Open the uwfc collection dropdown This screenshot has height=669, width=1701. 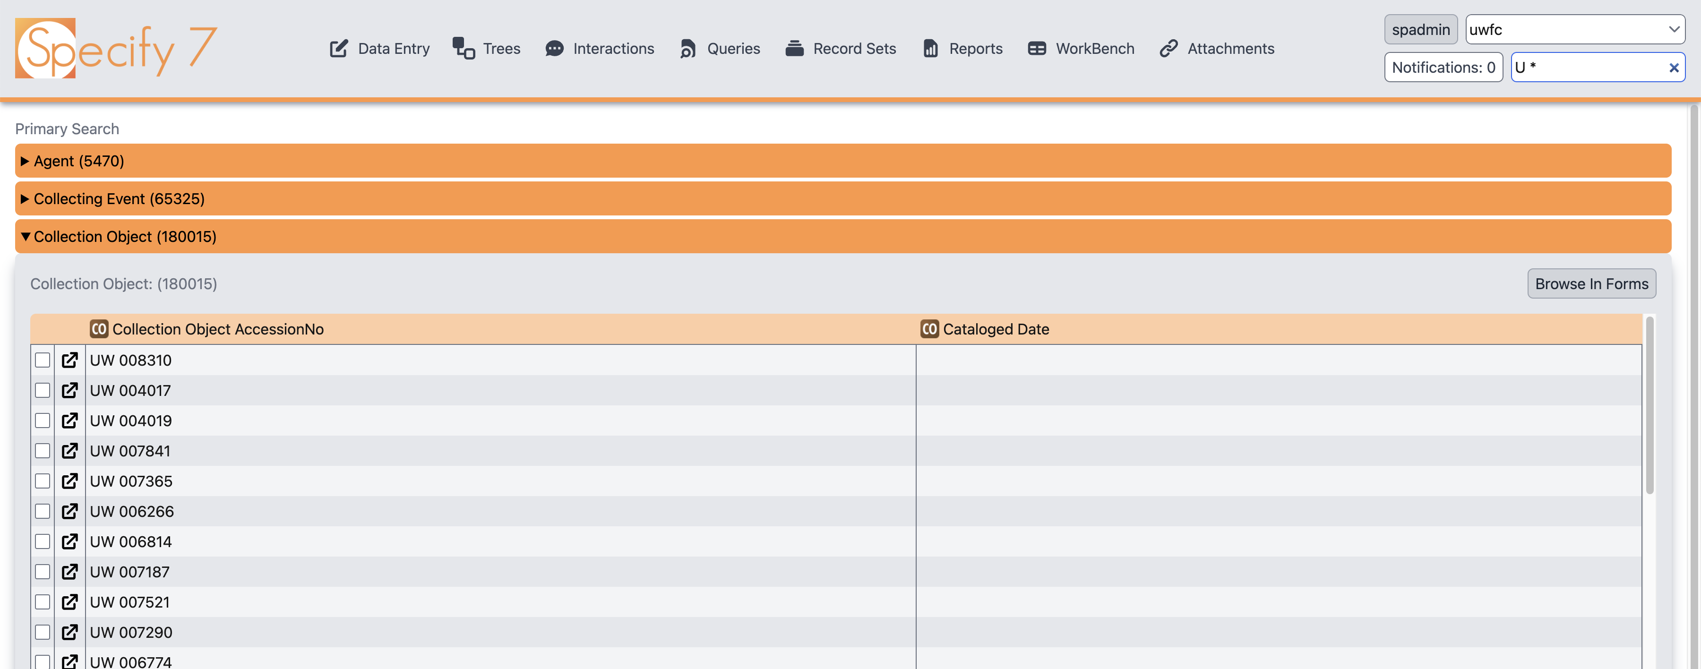pos(1574,30)
